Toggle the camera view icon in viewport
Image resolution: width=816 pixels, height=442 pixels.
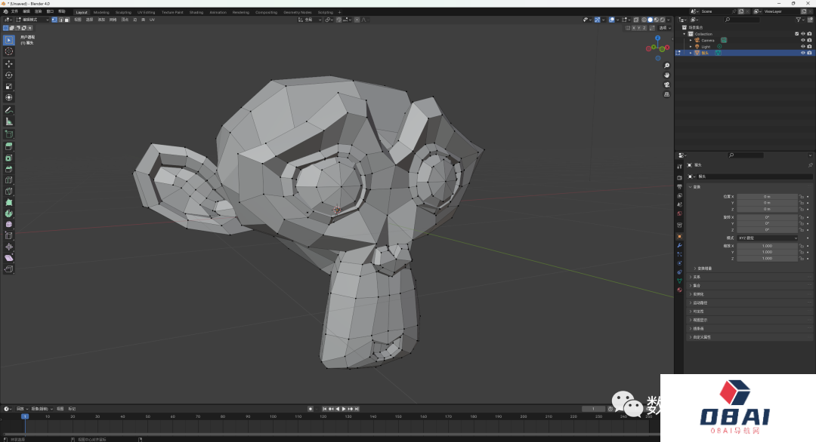pos(666,85)
